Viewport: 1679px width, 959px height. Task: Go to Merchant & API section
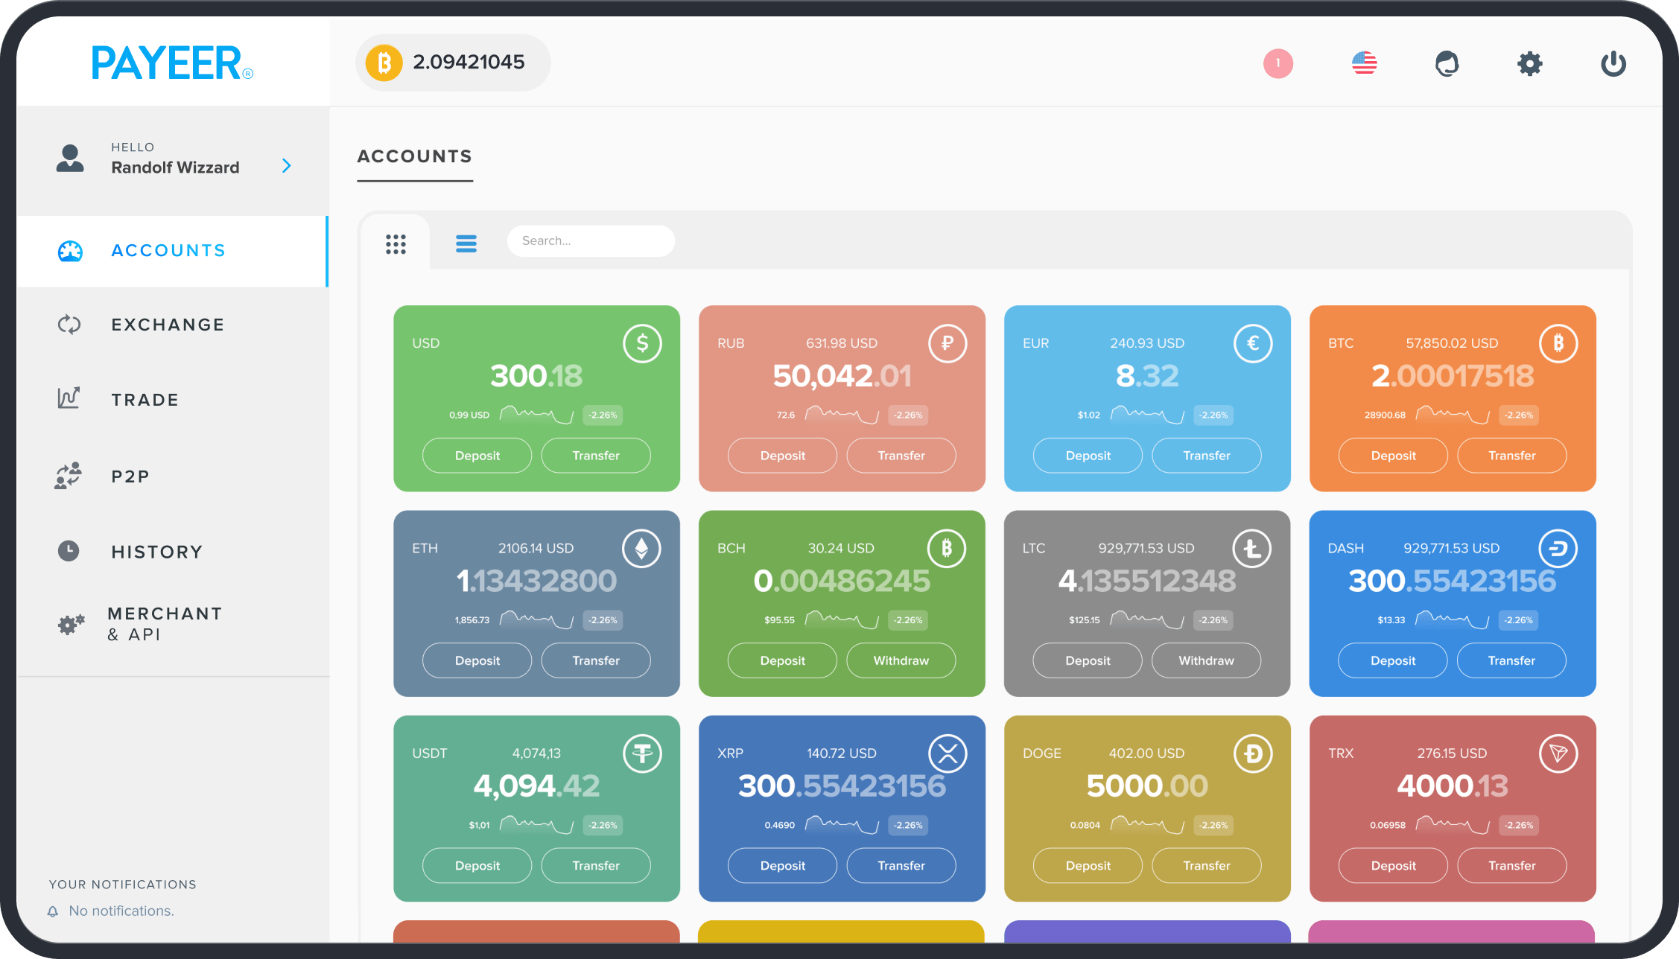164,624
